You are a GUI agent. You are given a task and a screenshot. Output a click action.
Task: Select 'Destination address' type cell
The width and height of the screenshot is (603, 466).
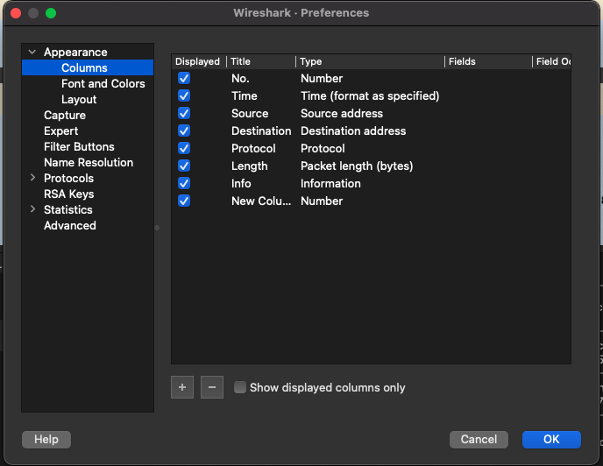[353, 131]
